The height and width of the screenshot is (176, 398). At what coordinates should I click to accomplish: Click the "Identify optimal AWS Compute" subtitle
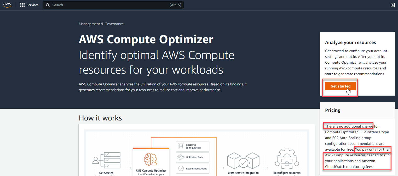(x=157, y=55)
